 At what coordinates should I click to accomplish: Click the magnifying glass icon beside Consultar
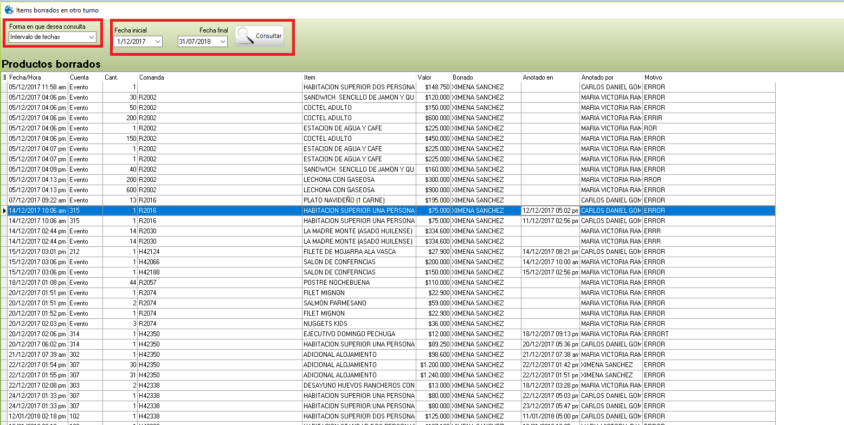point(246,36)
